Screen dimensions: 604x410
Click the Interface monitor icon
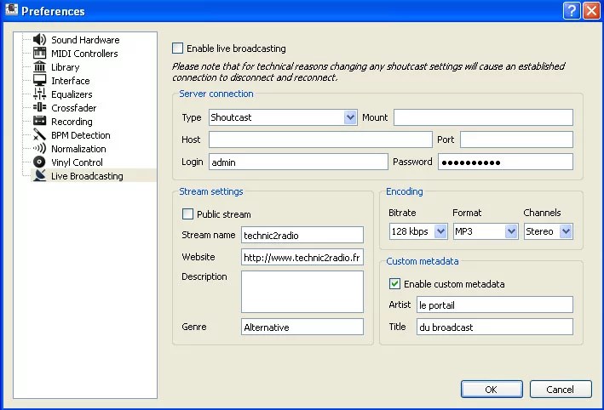tap(39, 81)
